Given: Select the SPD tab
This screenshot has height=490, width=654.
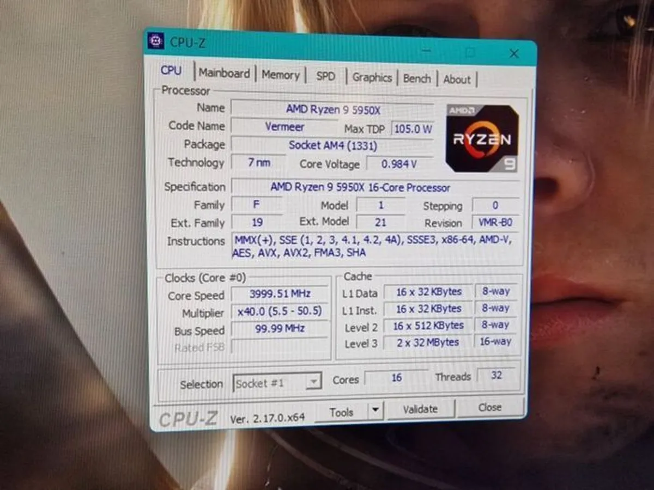Looking at the screenshot, I should tap(325, 76).
